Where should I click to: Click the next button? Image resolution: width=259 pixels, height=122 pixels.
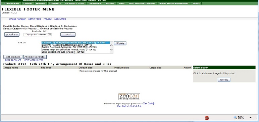68,34
